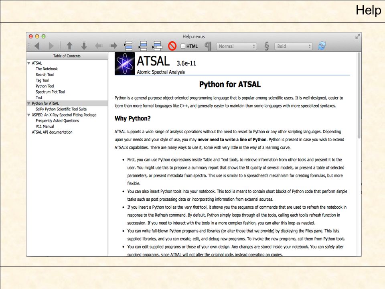
Task: Click the Table of Contents header
Action: point(67,56)
